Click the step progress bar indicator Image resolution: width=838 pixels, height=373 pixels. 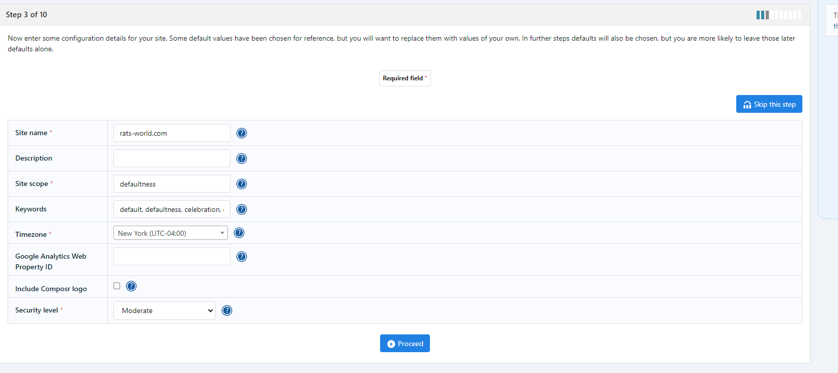(x=778, y=15)
